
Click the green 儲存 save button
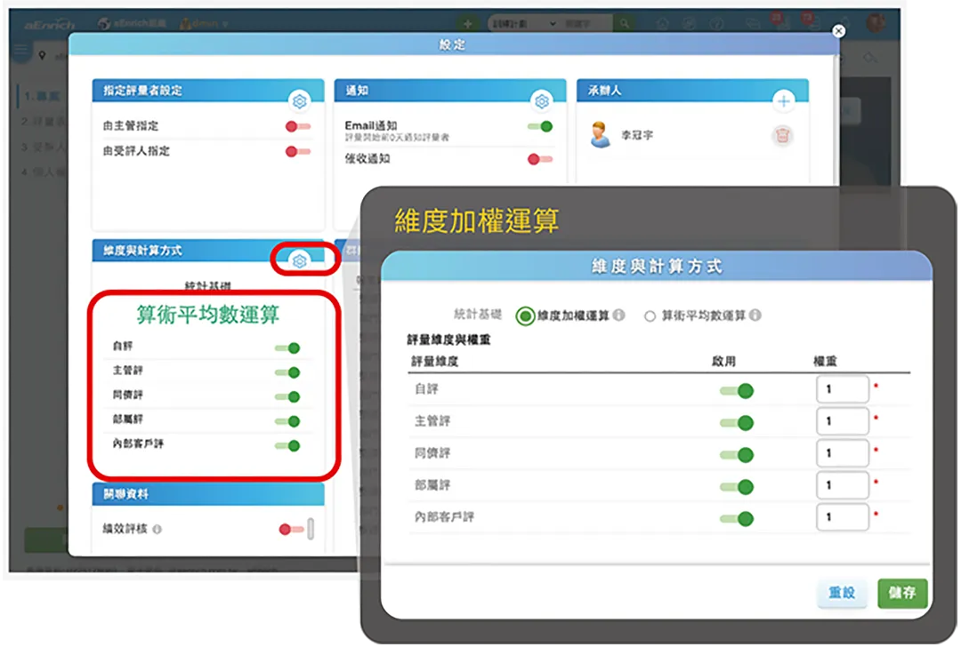[902, 593]
